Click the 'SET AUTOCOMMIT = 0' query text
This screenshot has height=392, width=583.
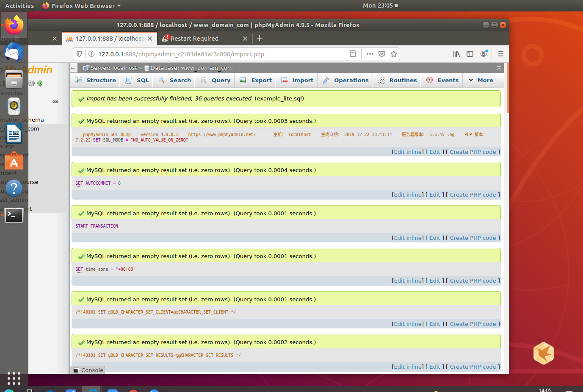click(x=98, y=183)
